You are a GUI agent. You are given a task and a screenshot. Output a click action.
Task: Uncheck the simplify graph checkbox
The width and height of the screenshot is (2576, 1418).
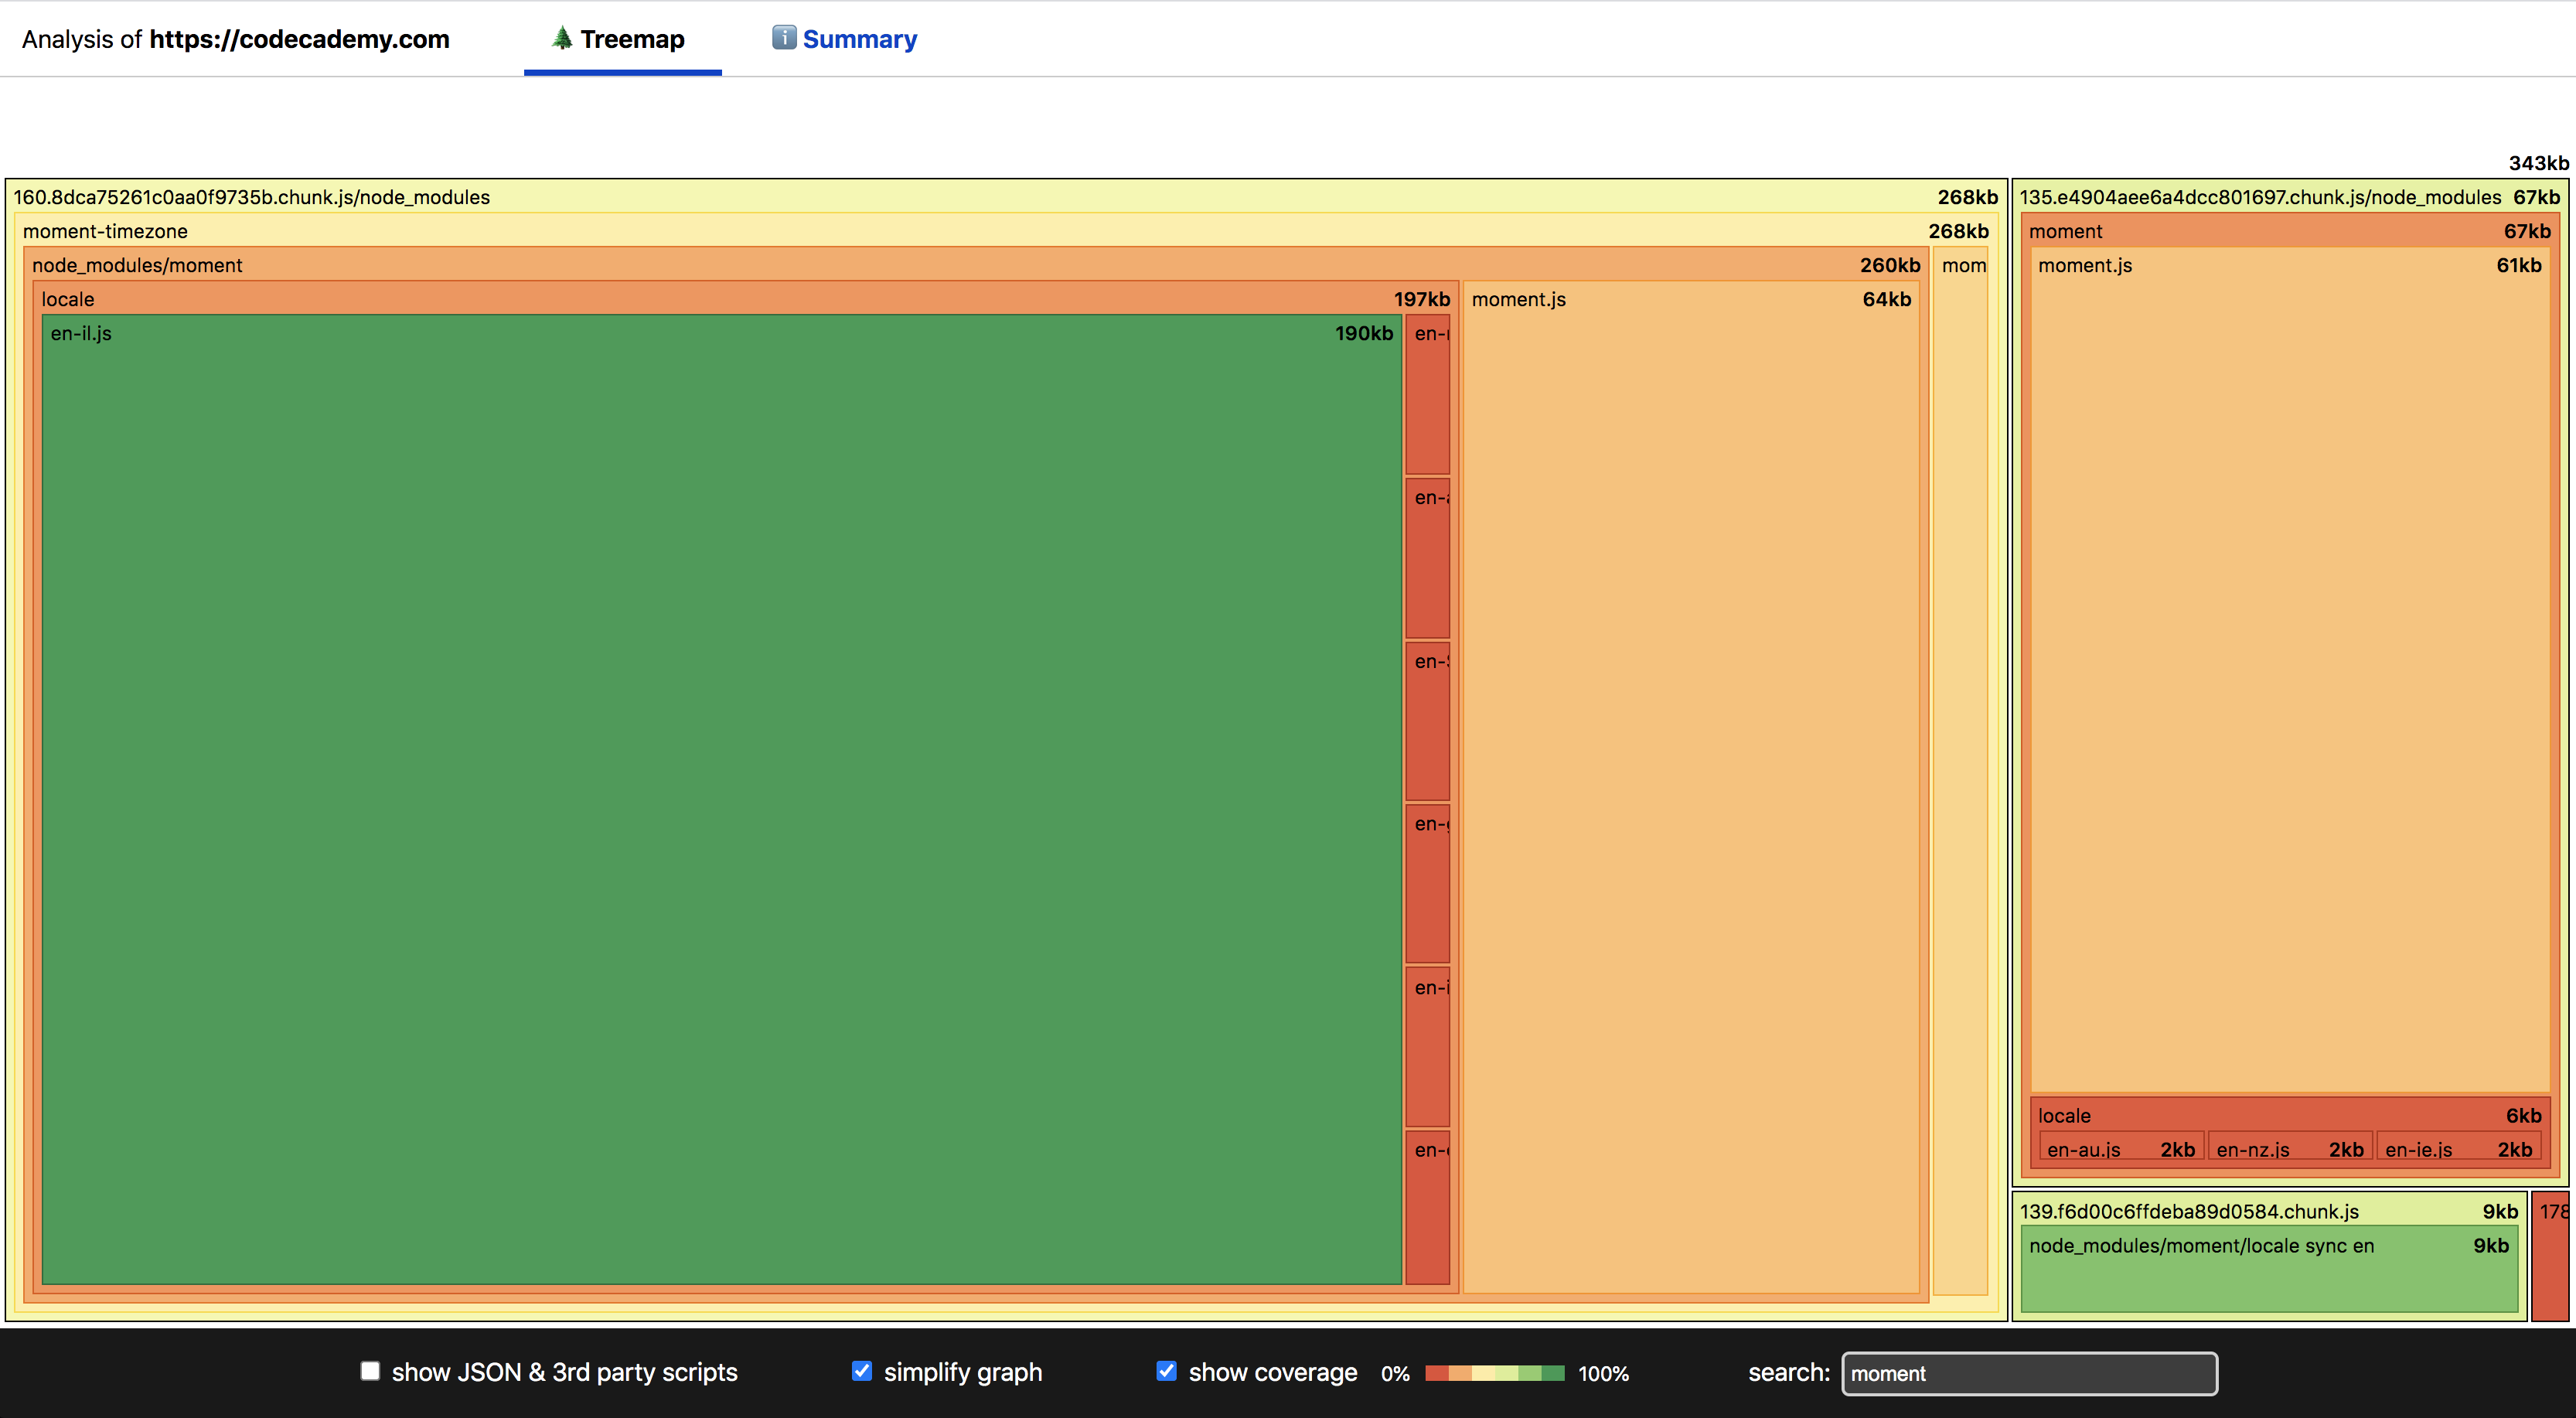pos(861,1371)
